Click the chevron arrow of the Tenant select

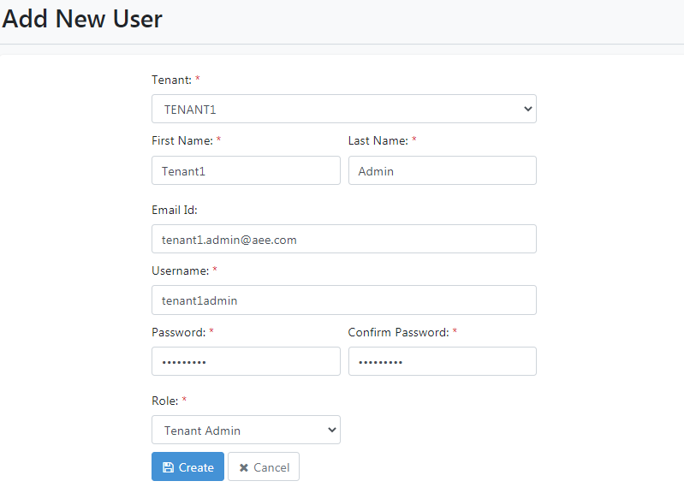528,109
